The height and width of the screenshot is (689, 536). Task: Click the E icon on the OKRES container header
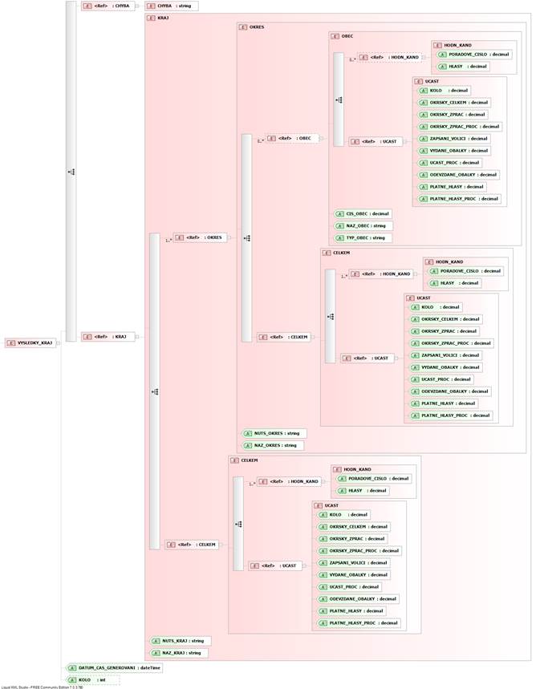tap(243, 26)
